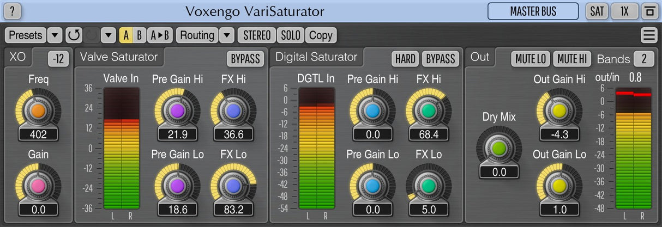
Task: Click the orange Freq knob
Action: 38,111
